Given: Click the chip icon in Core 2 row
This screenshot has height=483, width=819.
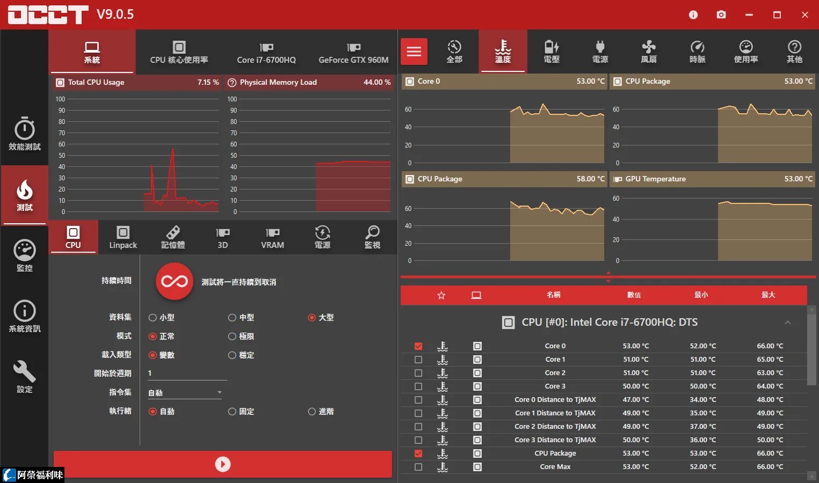Looking at the screenshot, I should point(477,373).
